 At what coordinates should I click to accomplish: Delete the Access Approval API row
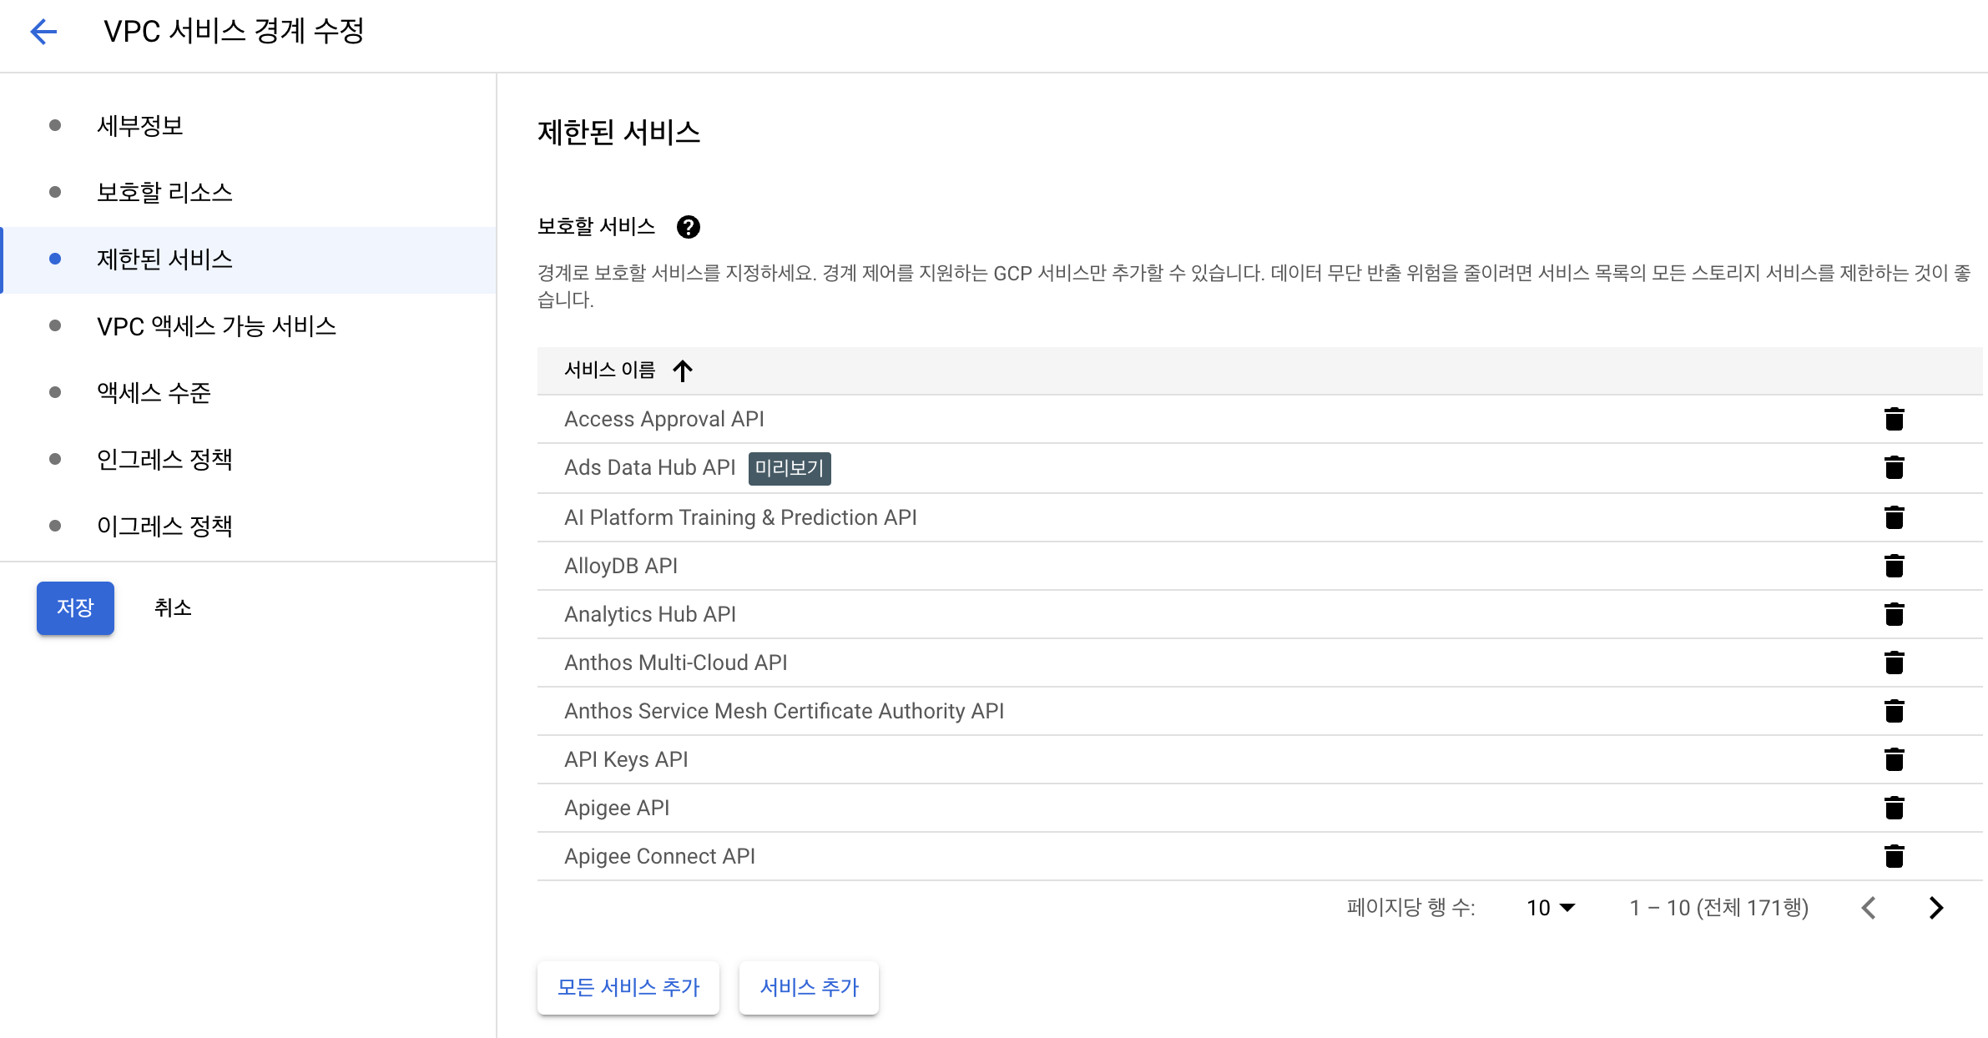(1894, 419)
